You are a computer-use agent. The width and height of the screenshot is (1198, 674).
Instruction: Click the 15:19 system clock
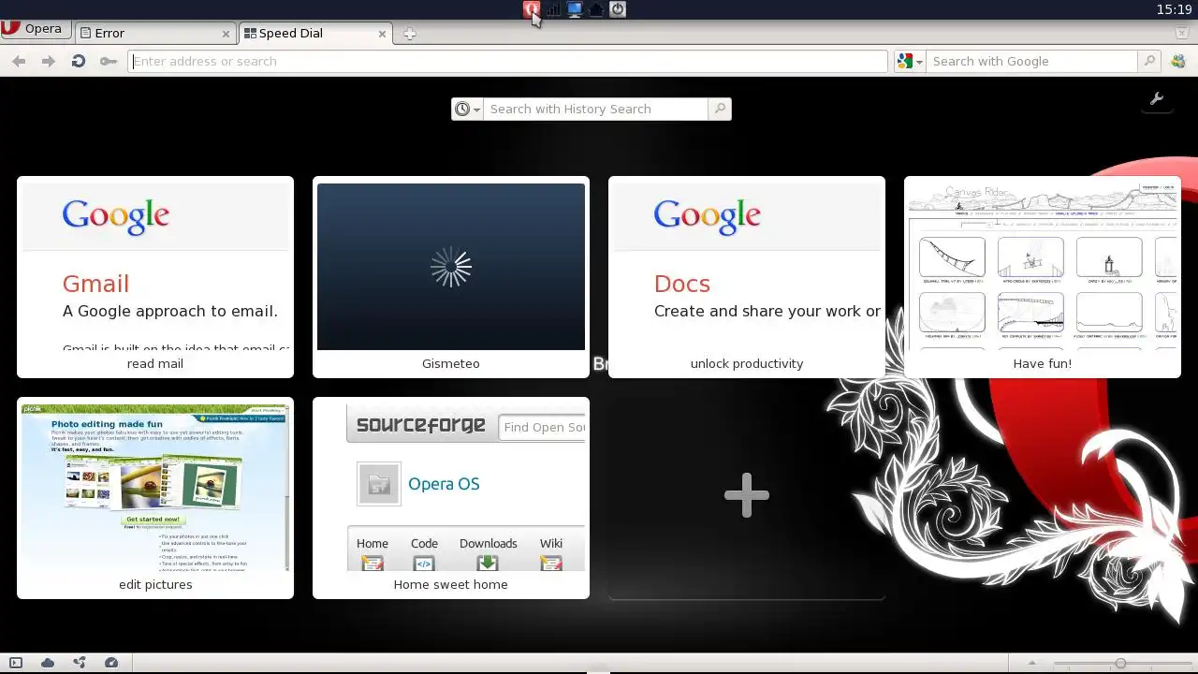point(1174,9)
